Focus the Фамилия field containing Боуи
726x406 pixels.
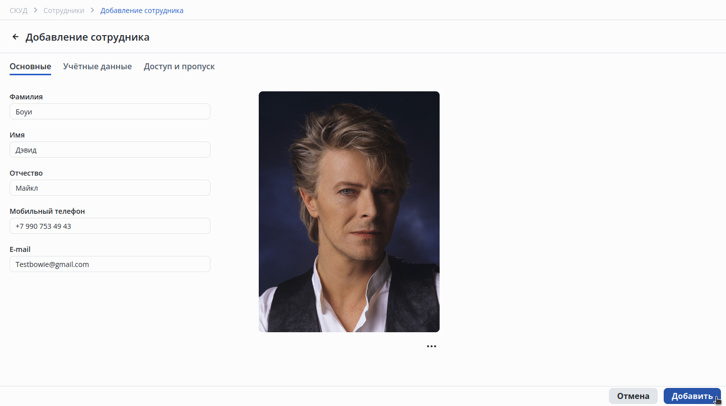coord(110,111)
